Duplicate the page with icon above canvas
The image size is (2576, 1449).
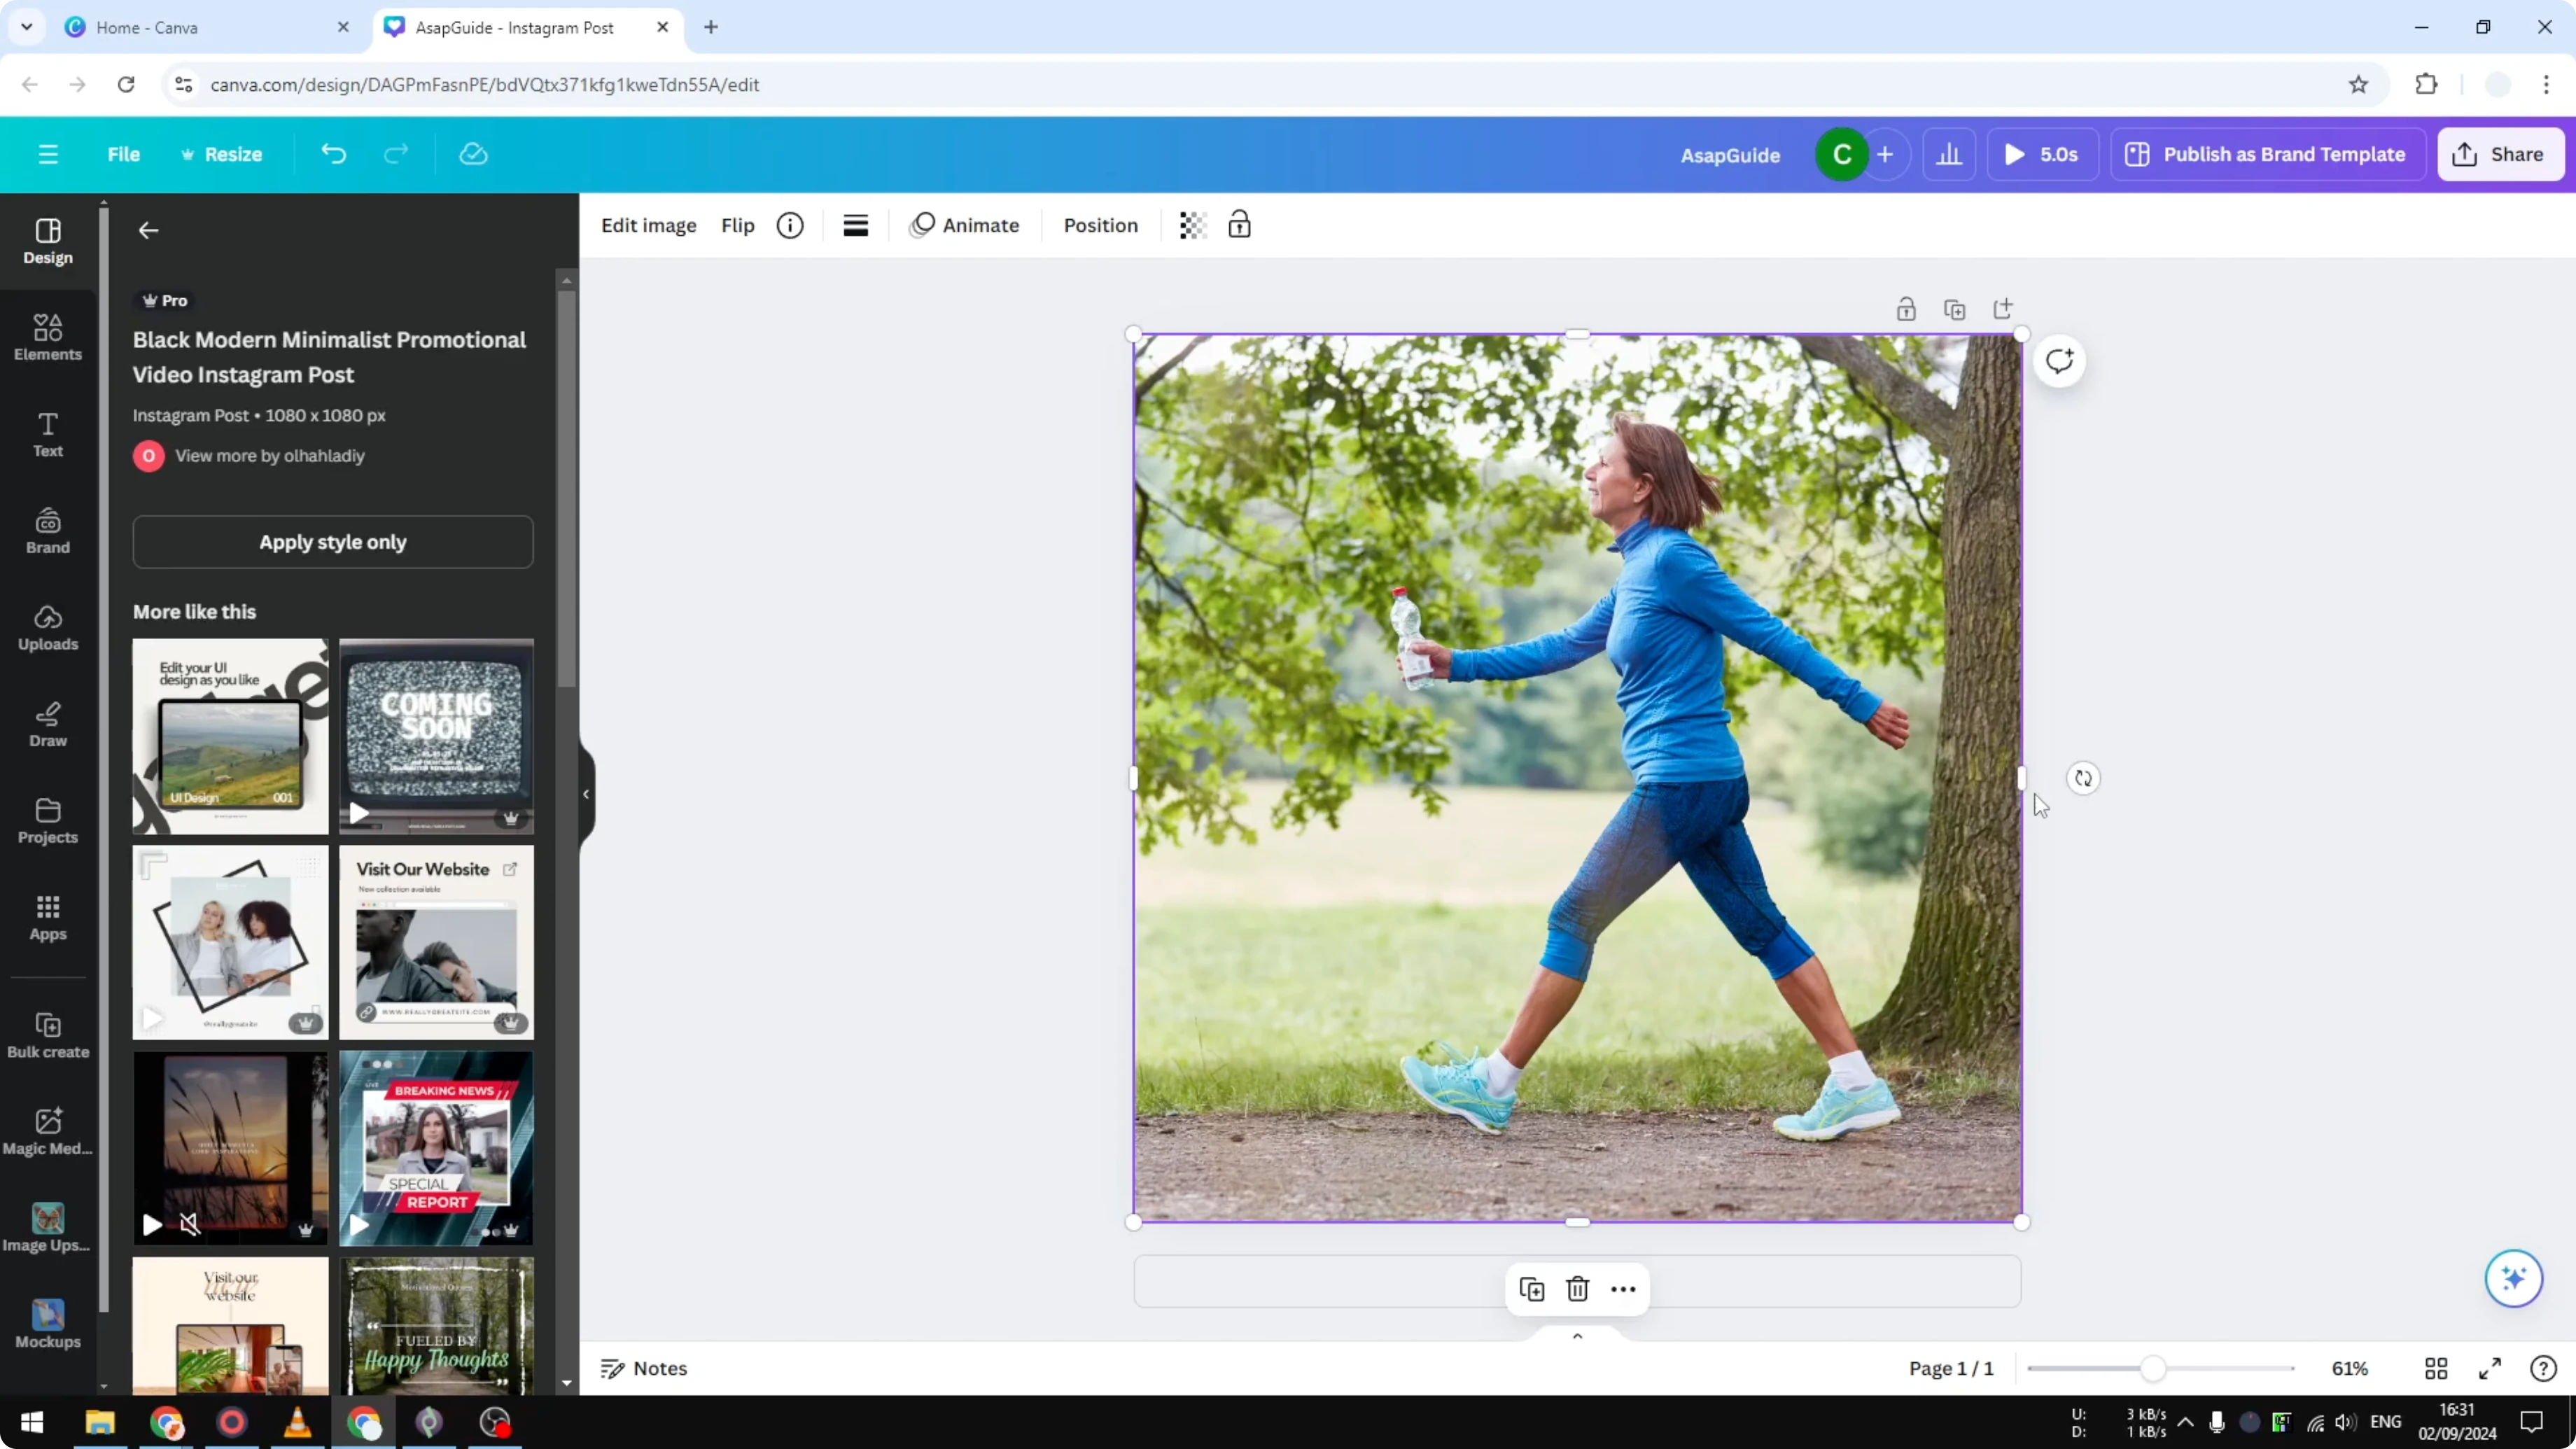(x=1955, y=309)
